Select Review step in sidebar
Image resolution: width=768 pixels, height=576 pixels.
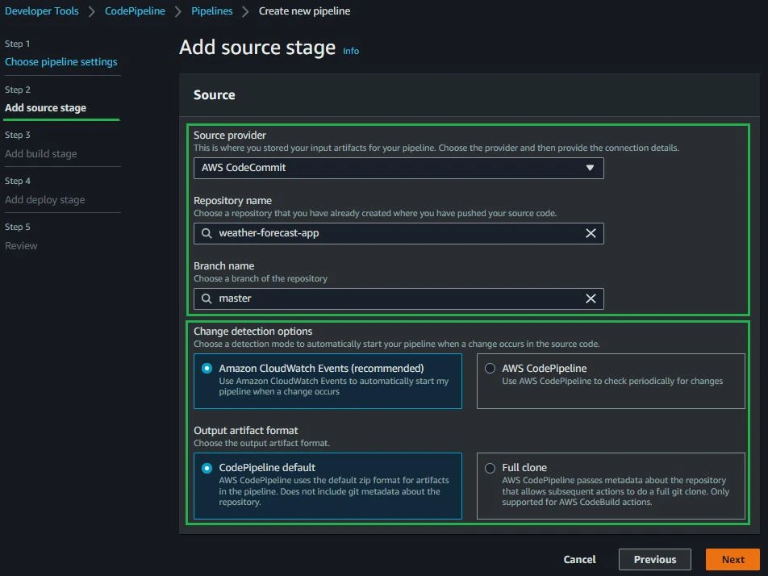(x=21, y=246)
